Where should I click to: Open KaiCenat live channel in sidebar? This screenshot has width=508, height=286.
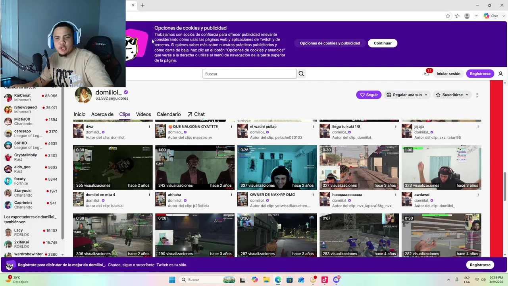tap(31, 98)
